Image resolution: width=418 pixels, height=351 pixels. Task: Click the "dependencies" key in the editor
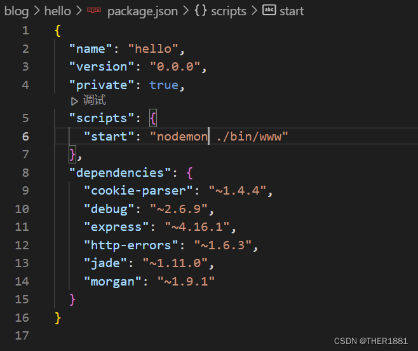click(x=121, y=172)
